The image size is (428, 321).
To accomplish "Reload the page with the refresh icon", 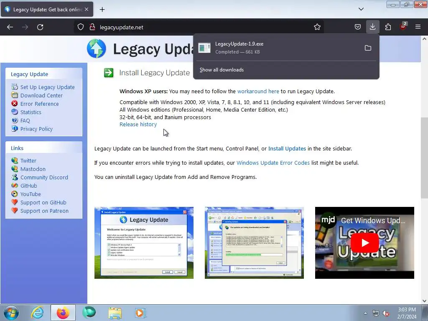I will pyautogui.click(x=40, y=27).
